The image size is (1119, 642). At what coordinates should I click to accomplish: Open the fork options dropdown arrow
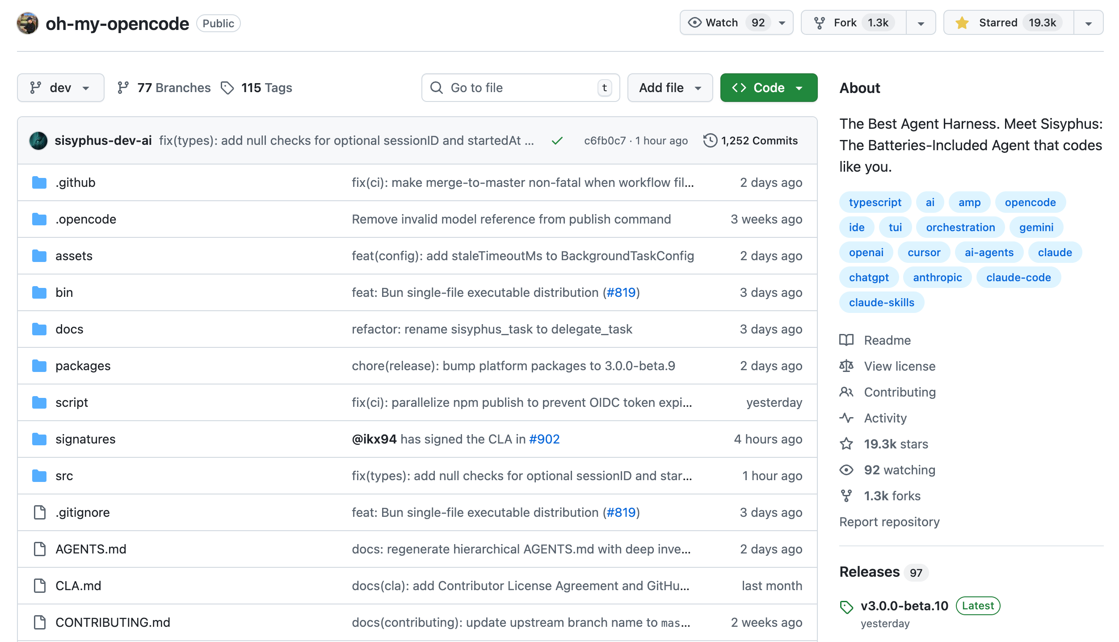[921, 23]
